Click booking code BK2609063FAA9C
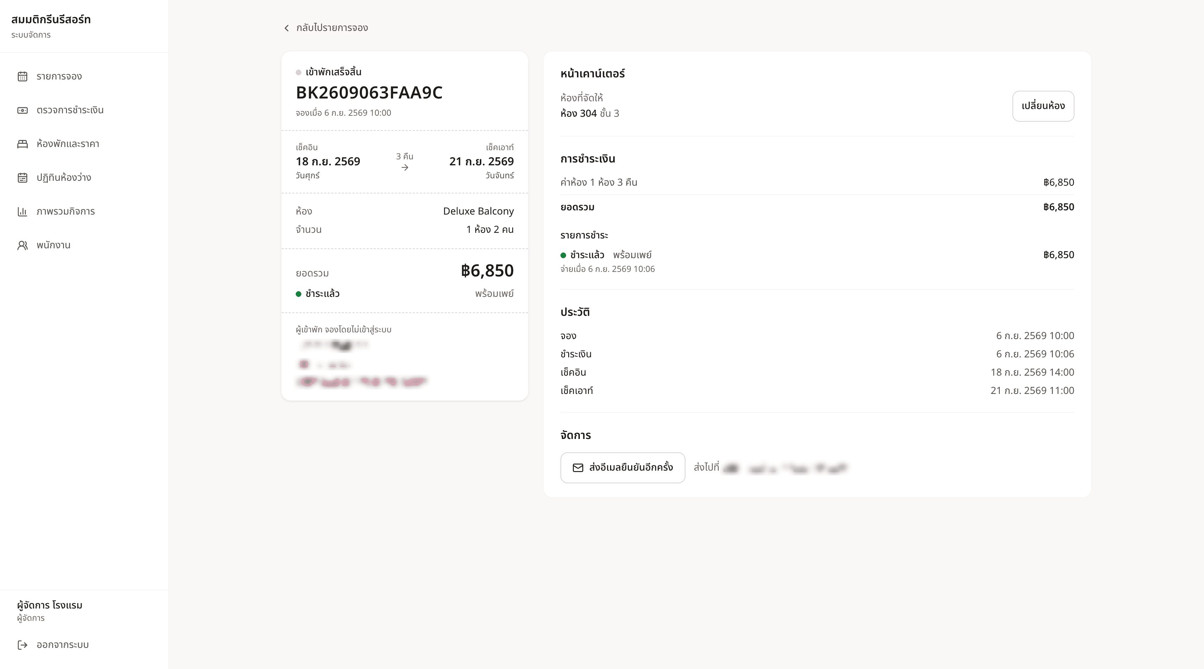This screenshot has height=669, width=1204. pos(369,93)
